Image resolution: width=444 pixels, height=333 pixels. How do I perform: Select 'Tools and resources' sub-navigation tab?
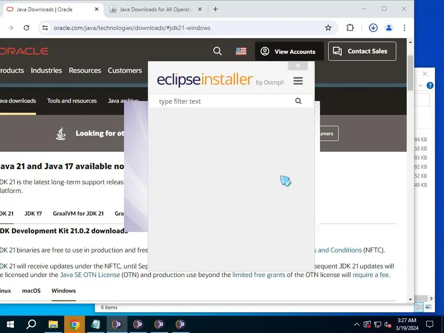[x=72, y=101]
